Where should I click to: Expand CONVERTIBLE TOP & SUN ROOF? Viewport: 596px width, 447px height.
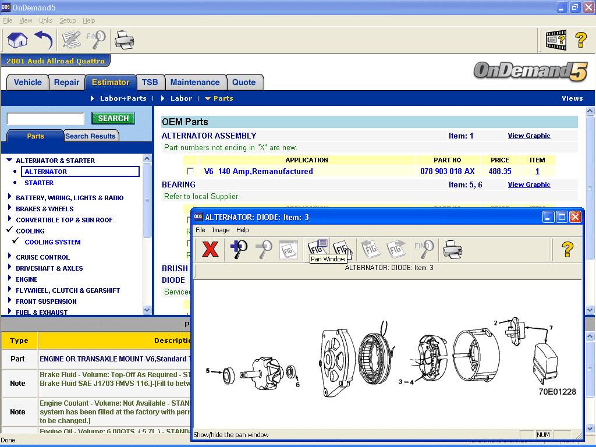tap(9, 219)
